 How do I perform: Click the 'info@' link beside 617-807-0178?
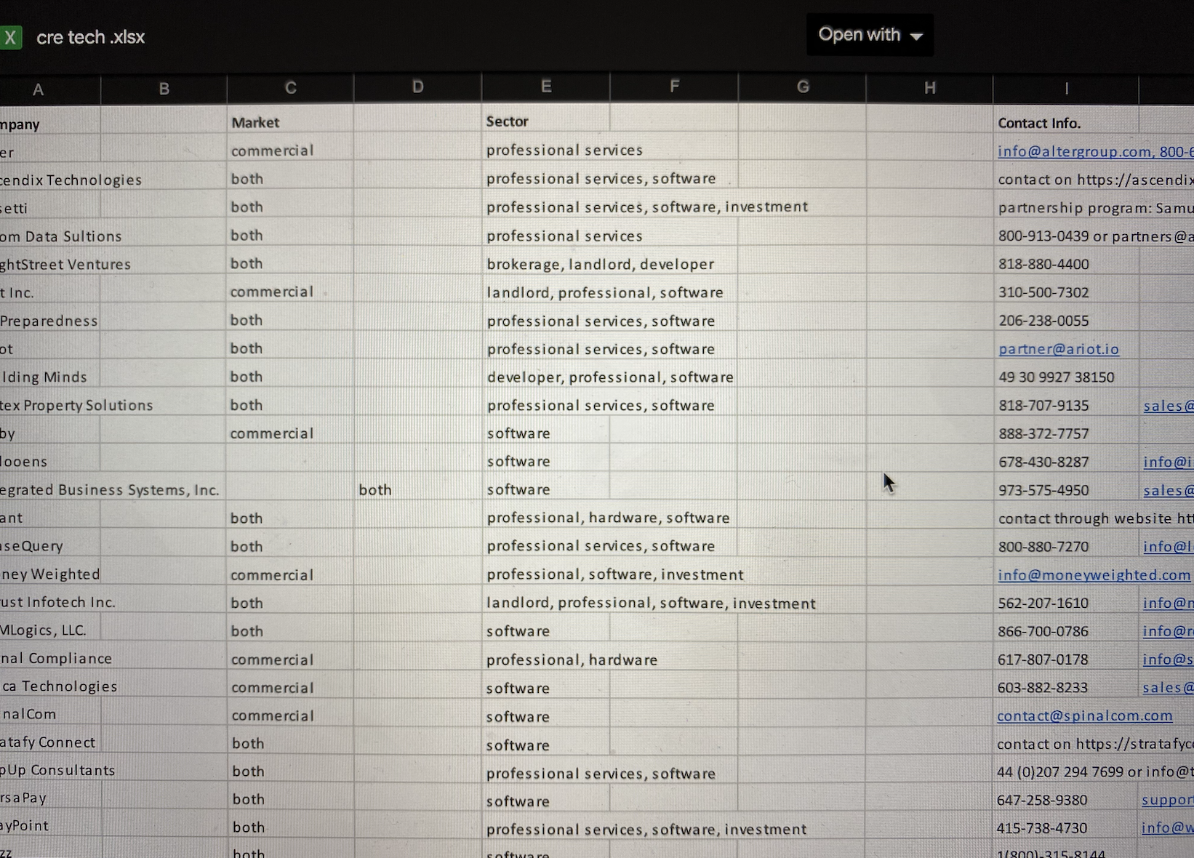pos(1168,659)
